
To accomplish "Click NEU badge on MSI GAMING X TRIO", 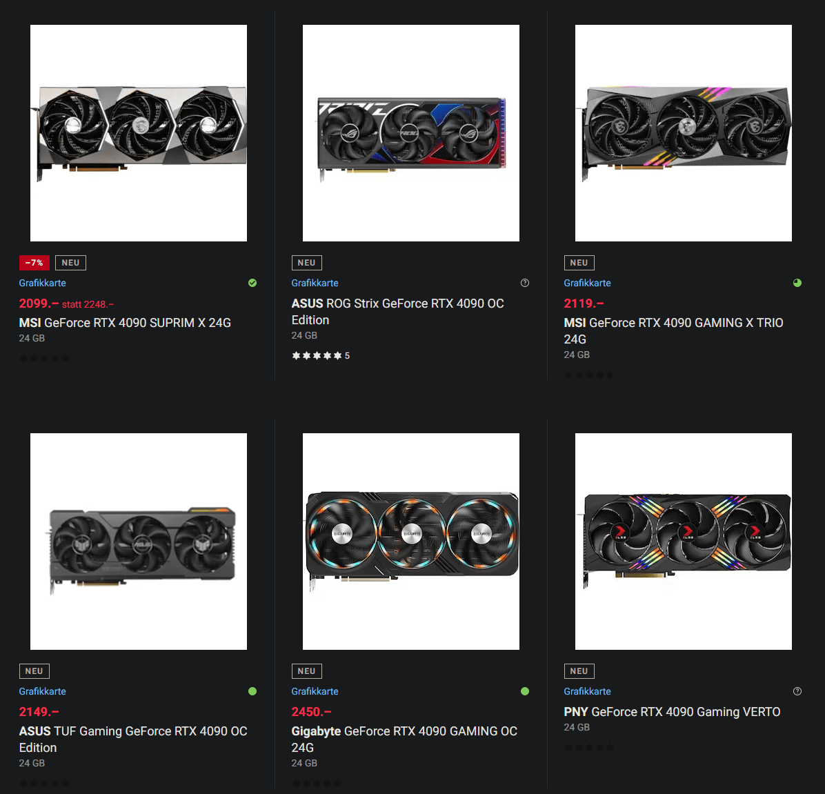I will pos(579,263).
